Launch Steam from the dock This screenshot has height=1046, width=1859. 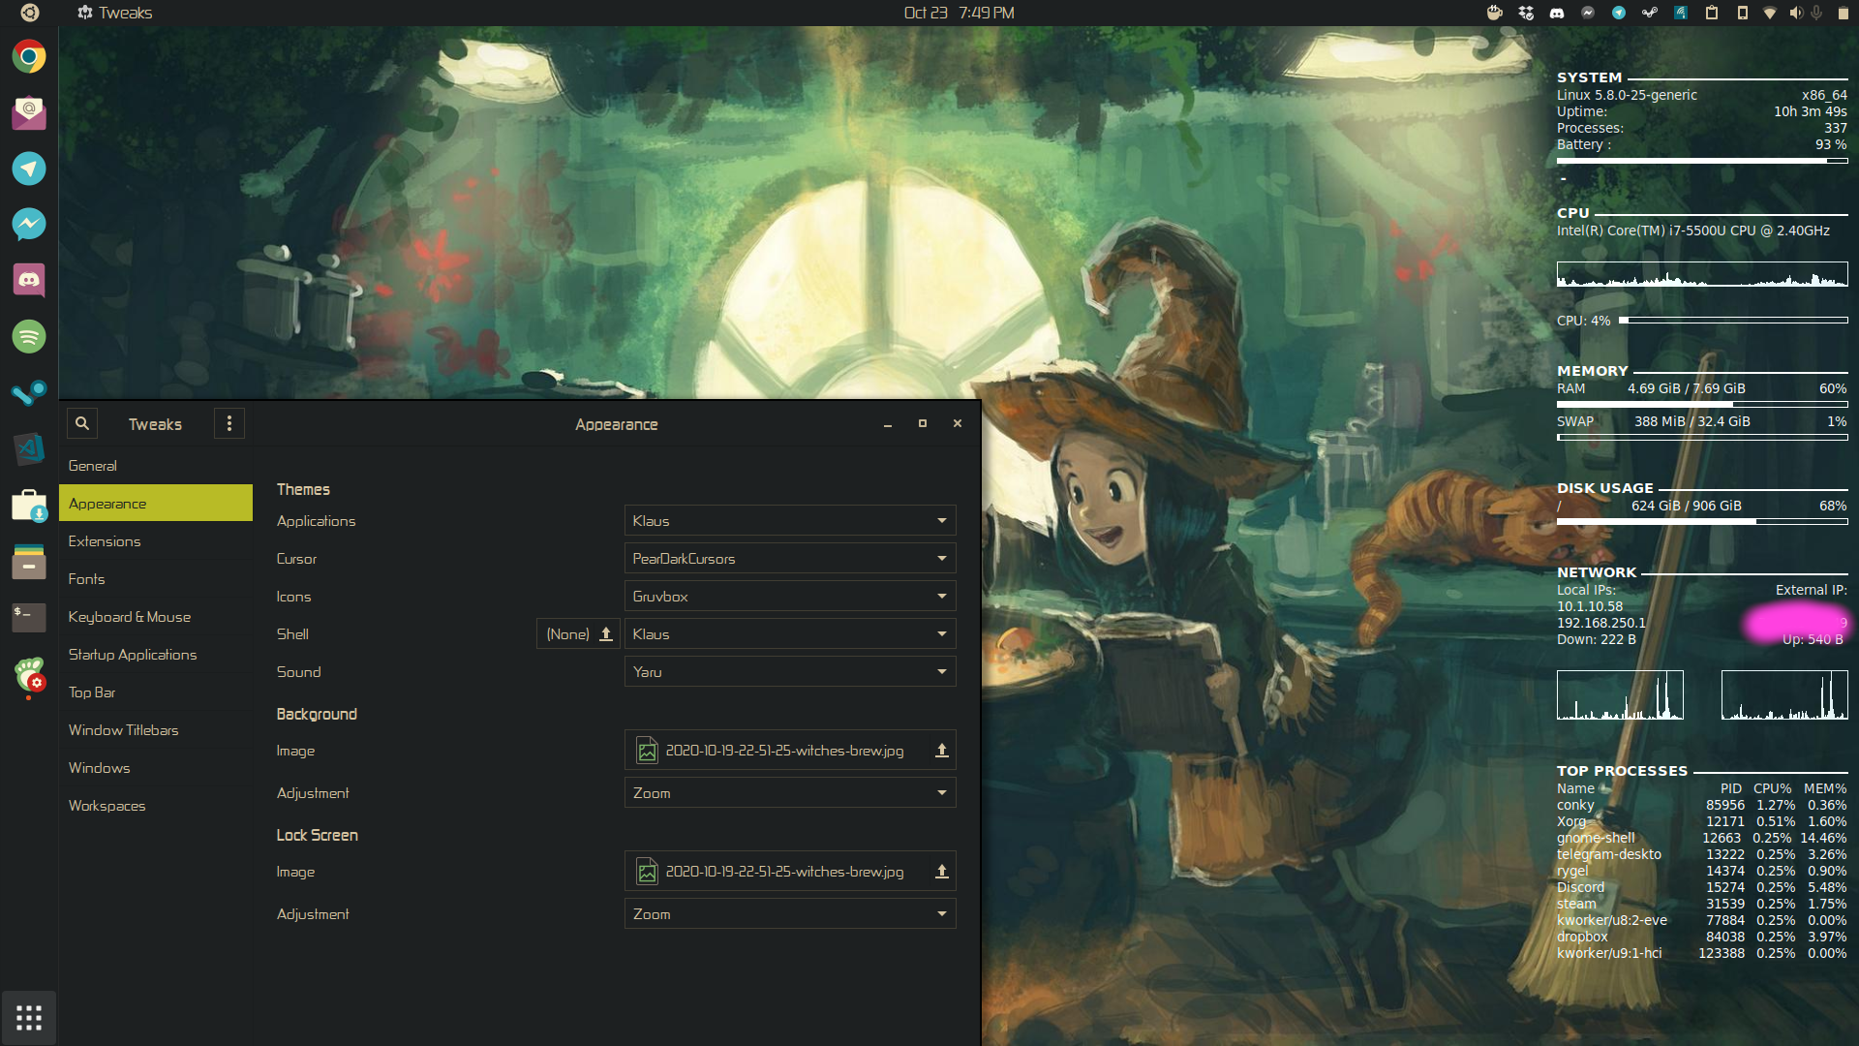click(x=29, y=392)
